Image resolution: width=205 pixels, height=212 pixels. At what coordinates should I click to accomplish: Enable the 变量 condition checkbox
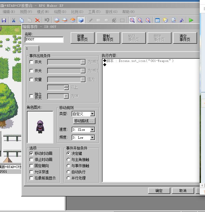pos(32,79)
